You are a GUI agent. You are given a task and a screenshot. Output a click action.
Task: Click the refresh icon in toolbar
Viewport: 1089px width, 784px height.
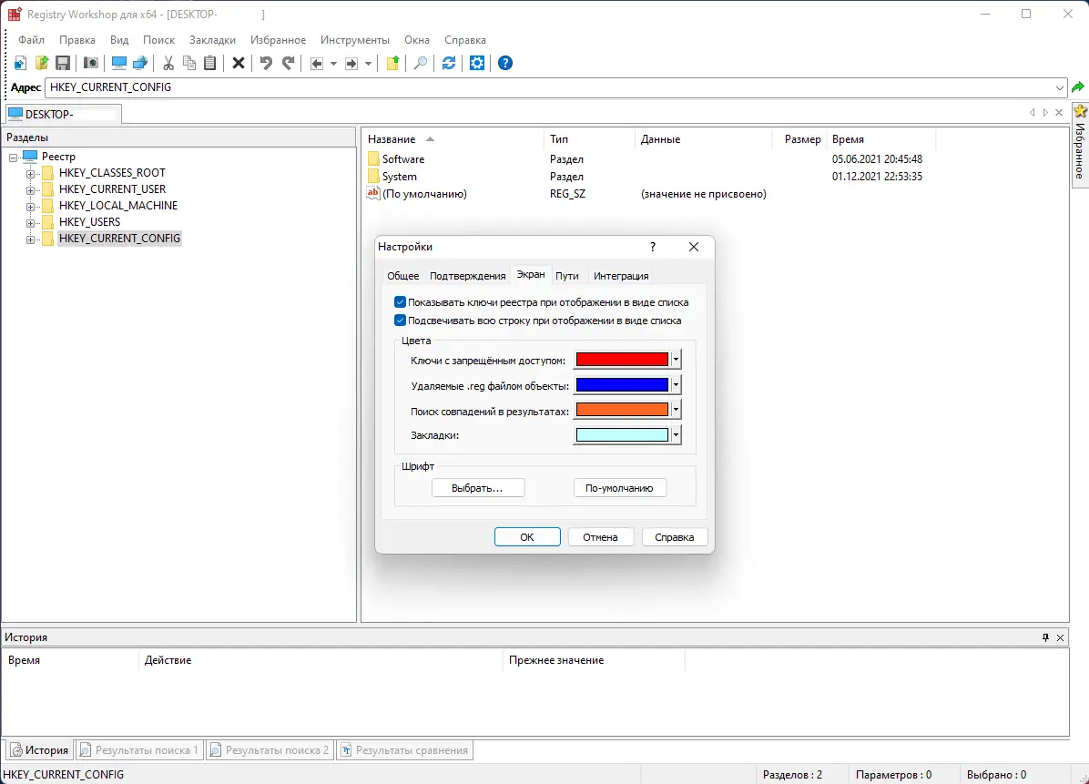coord(449,63)
